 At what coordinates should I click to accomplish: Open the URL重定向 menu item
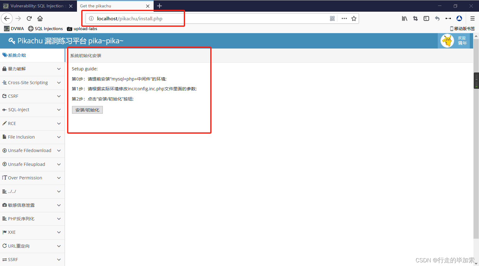click(32, 246)
